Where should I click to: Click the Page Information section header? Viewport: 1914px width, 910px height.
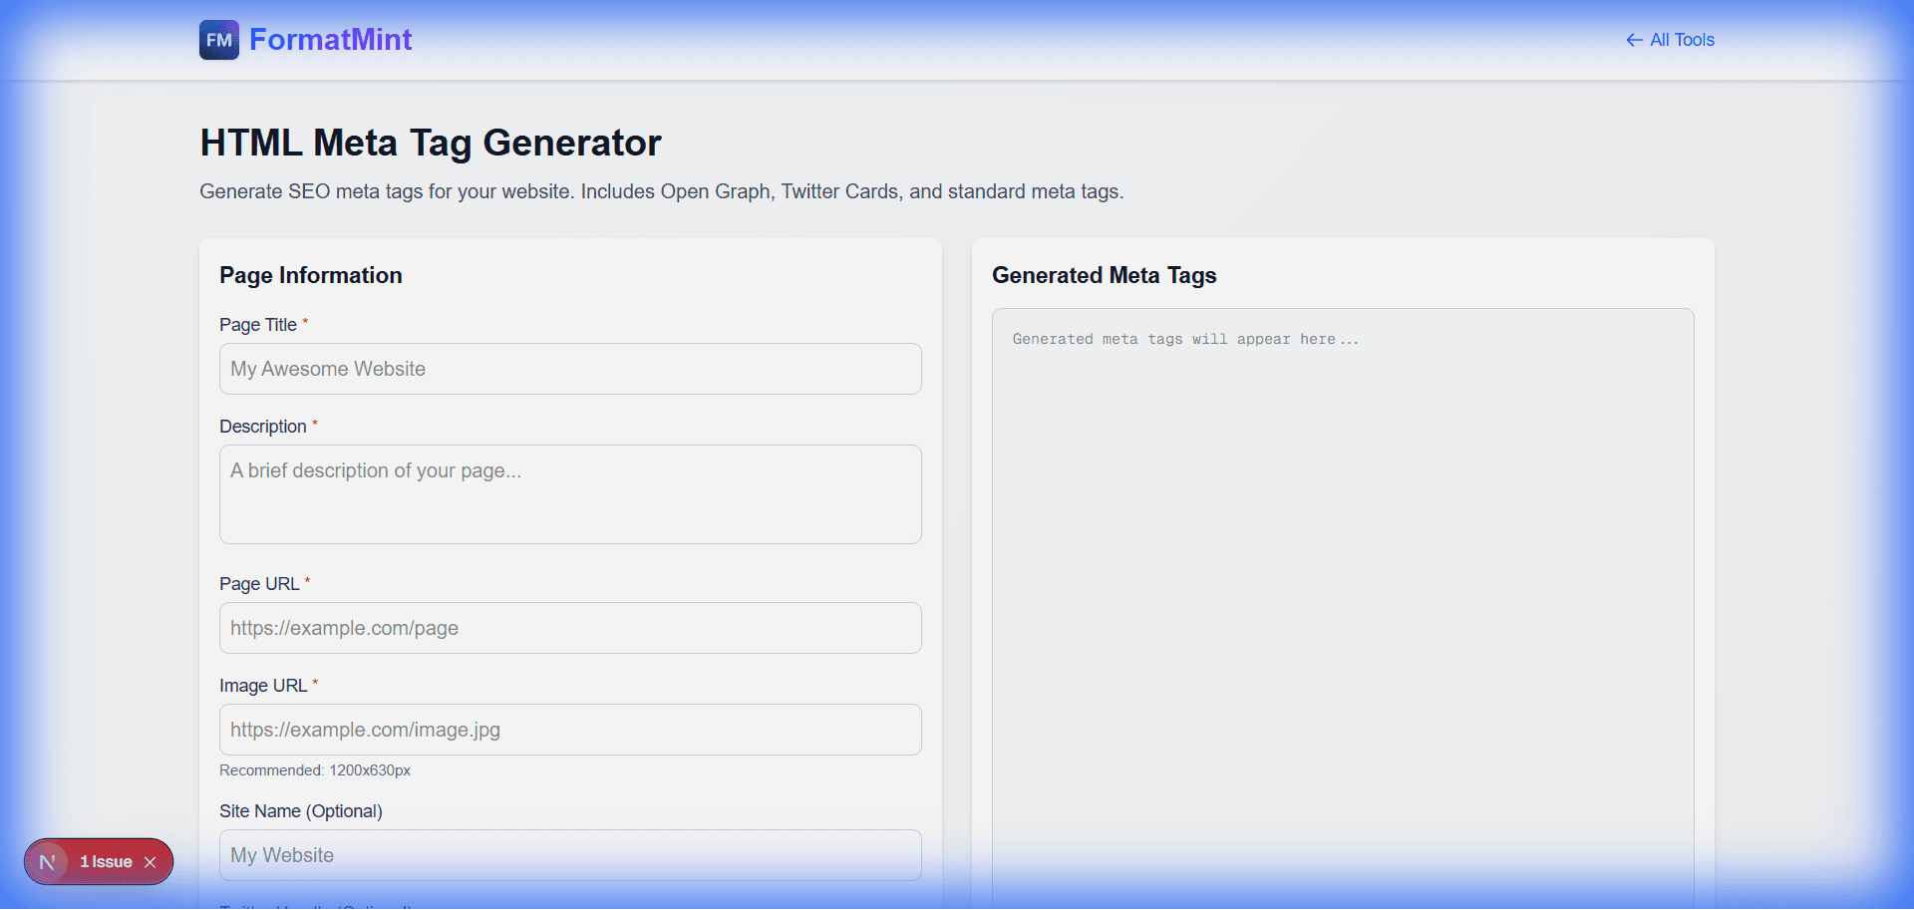coord(310,275)
